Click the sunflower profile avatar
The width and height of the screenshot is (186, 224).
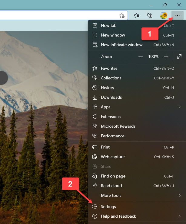(164, 15)
